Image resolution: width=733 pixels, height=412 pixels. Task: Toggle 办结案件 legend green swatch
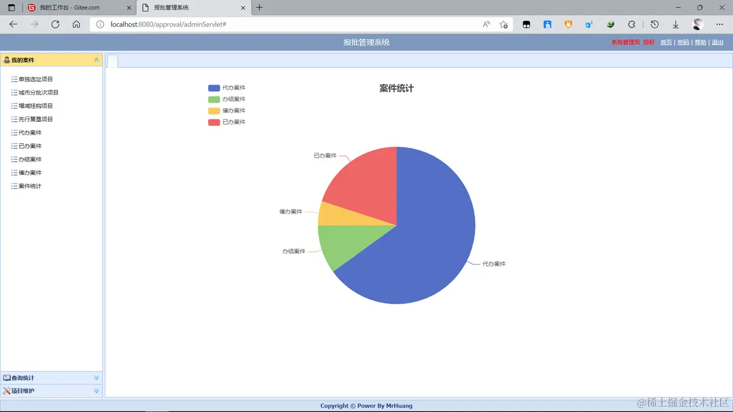pos(214,99)
